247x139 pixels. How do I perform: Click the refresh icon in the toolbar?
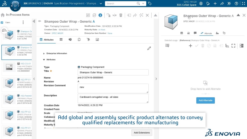click(94, 15)
